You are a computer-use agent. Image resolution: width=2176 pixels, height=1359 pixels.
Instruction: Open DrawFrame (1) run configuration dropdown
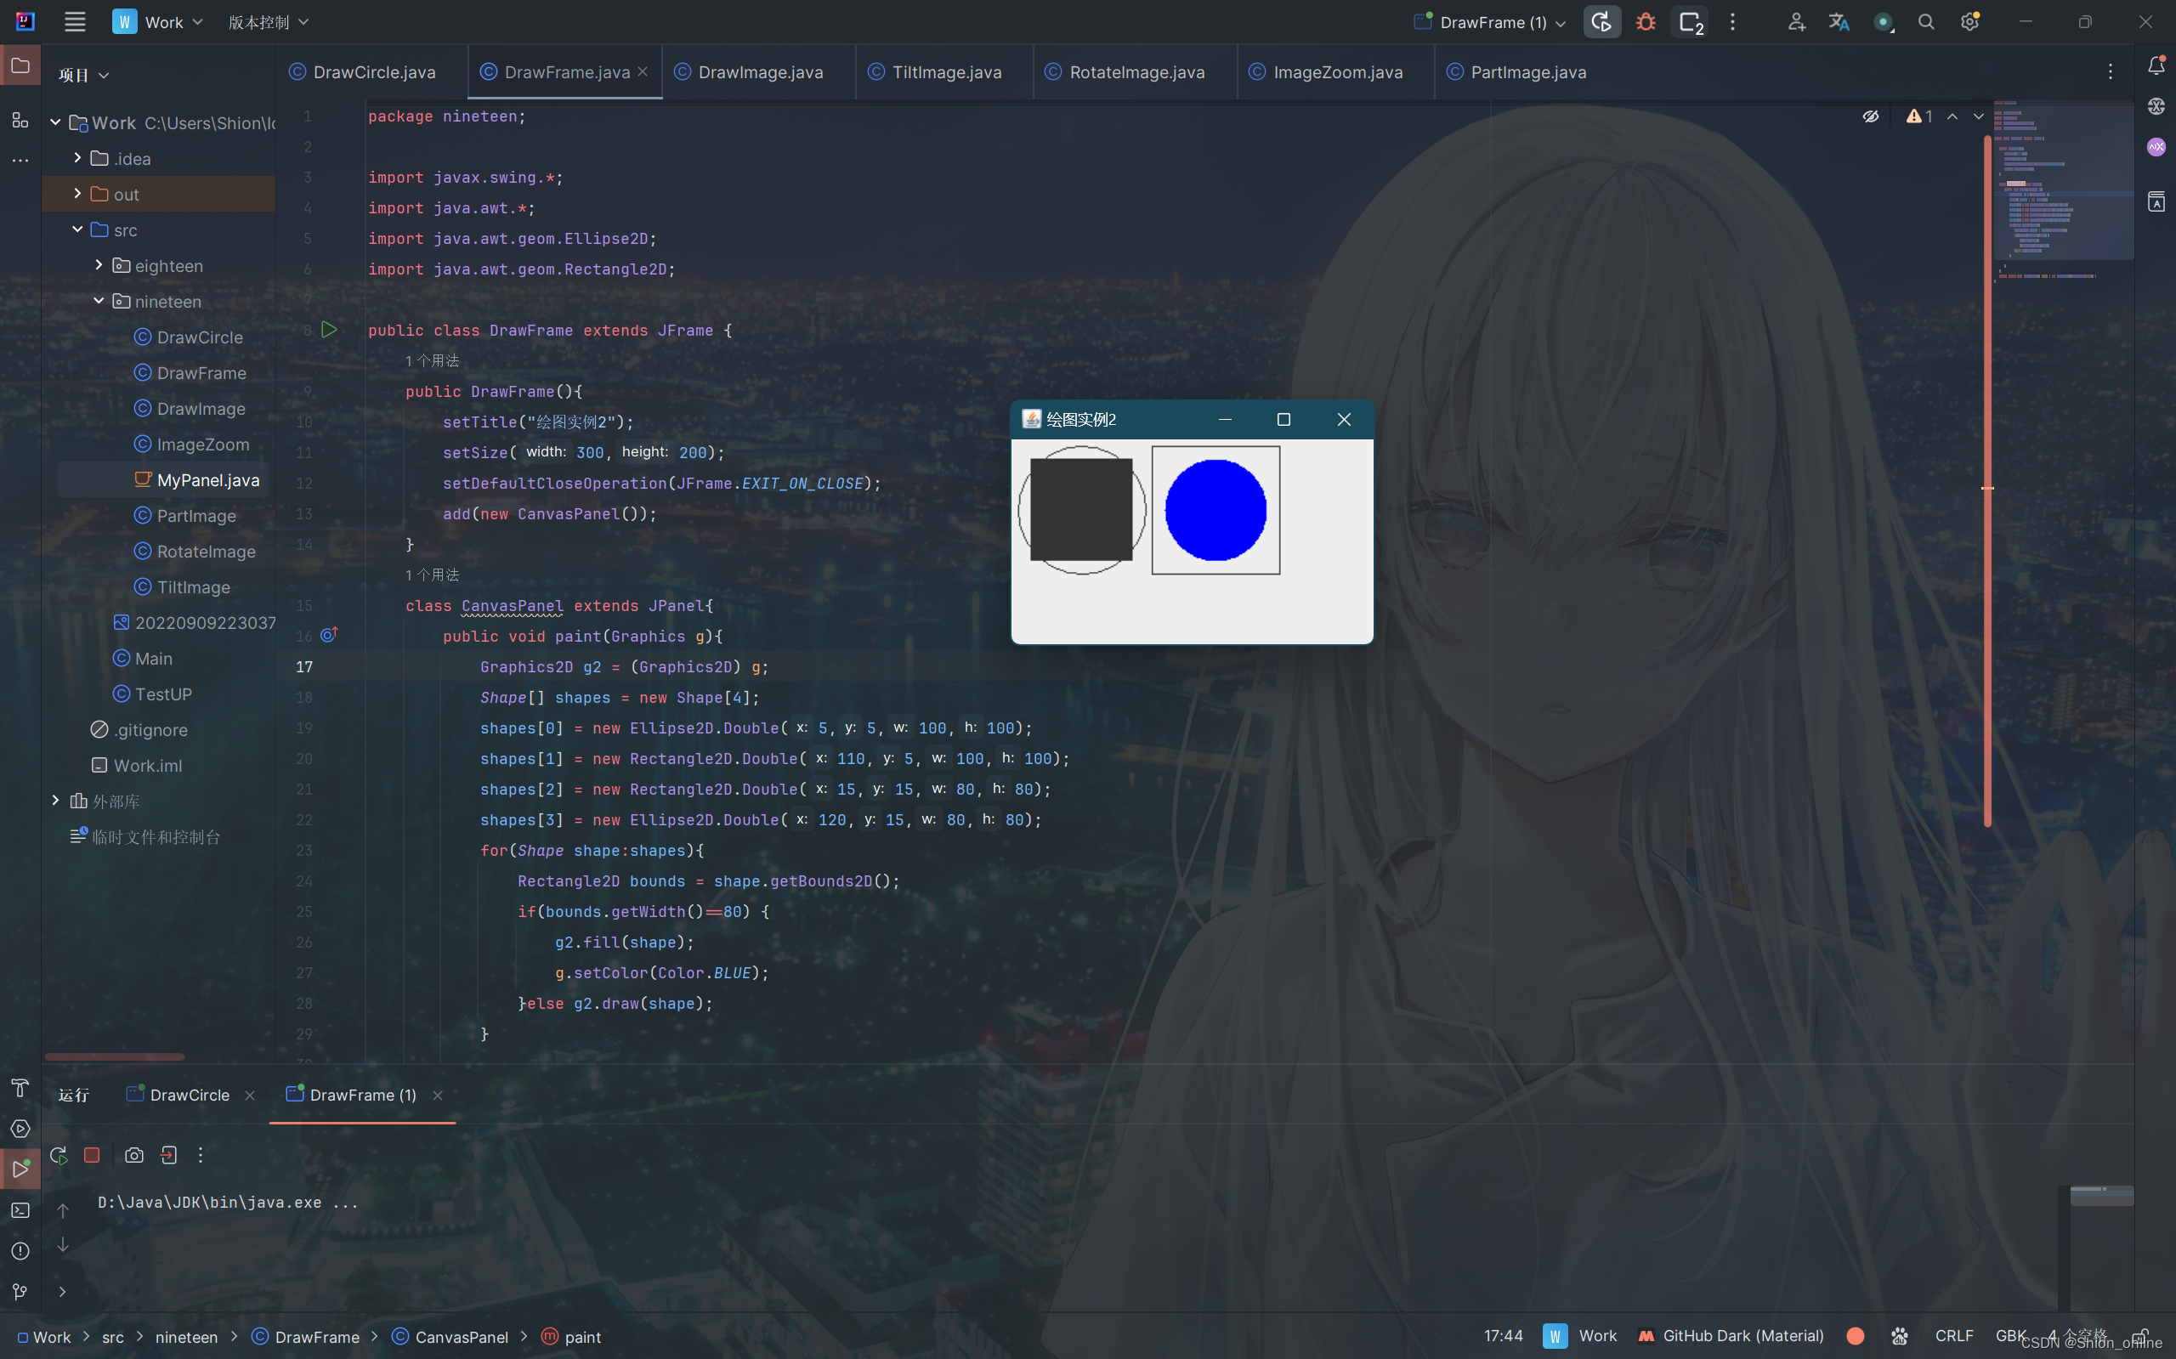pos(1489,22)
